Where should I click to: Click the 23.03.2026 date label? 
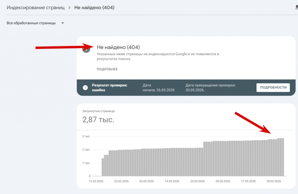[121, 181]
